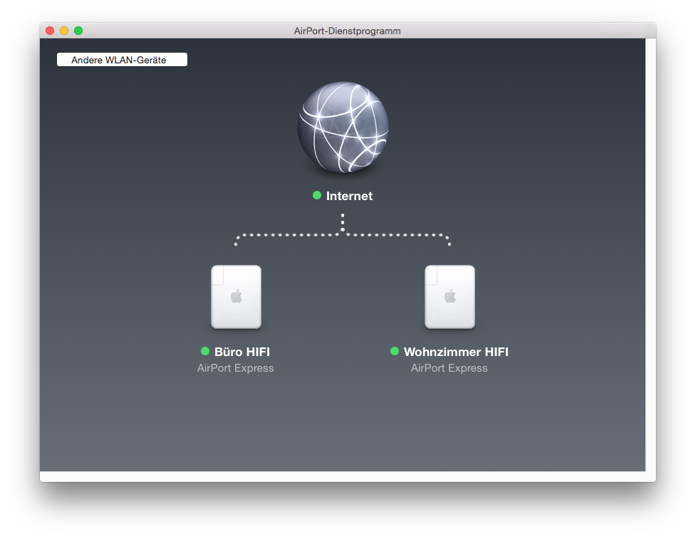Click the green status dot beside Wohnzimmer HIFI
This screenshot has height=539, width=696.
pyautogui.click(x=395, y=351)
